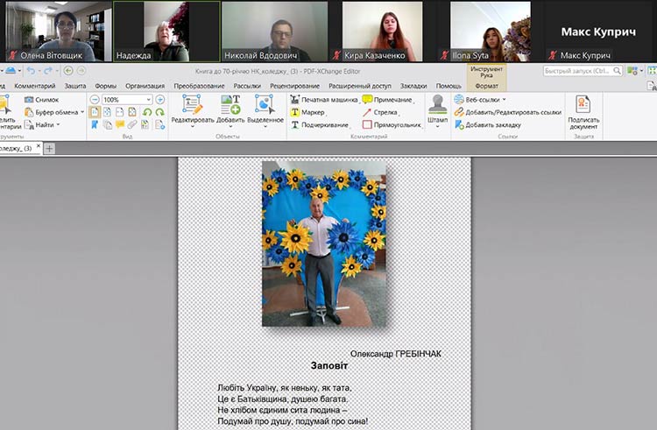Rotate view clockwise in Вид group
The image size is (657, 430).
[x=159, y=112]
